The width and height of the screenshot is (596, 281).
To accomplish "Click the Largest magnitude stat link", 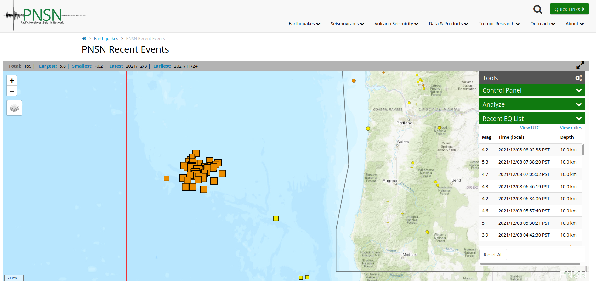I will [x=48, y=66].
